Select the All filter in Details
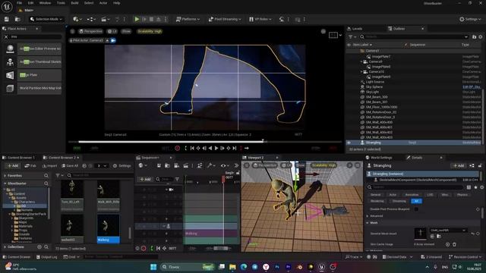The height and width of the screenshot is (273, 486). point(416,201)
